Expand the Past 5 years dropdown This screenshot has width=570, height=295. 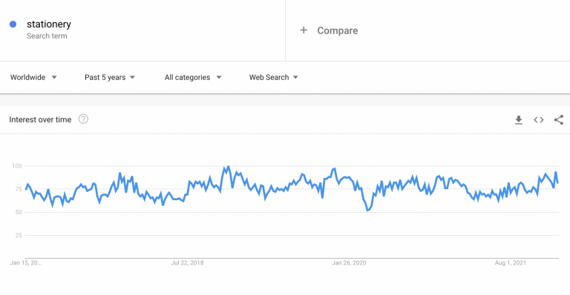[x=110, y=77]
